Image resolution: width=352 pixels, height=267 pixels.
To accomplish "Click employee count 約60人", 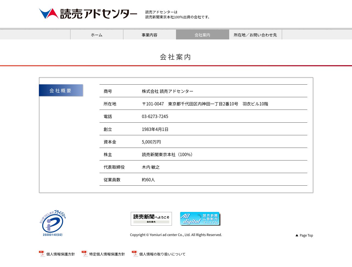I will coord(148,180).
